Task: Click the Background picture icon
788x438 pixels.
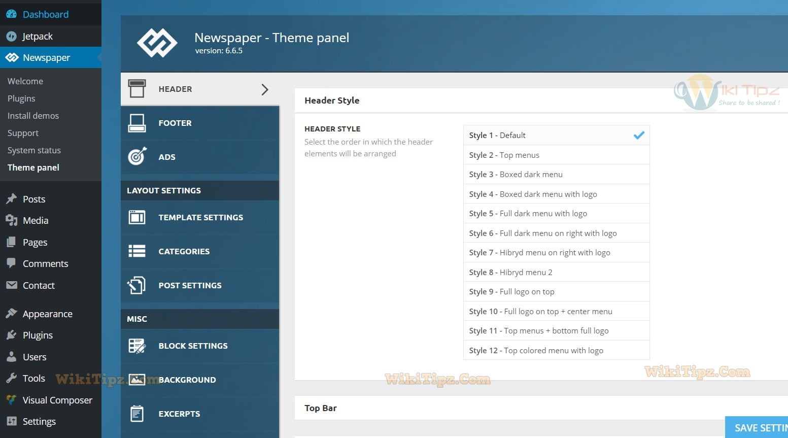Action: 137,380
